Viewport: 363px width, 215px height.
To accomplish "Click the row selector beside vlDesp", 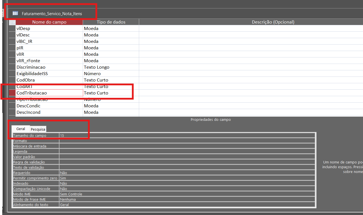I will [12, 28].
